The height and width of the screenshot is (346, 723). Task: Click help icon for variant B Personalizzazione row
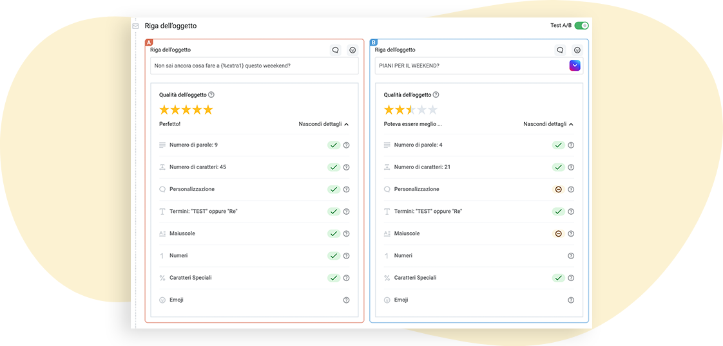571,190
